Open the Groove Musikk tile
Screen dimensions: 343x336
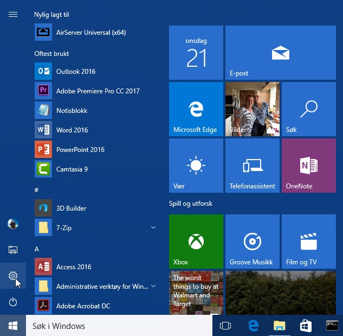(252, 242)
